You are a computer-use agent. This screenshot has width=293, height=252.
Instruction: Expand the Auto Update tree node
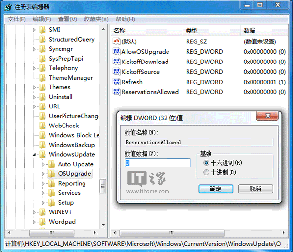[x=43, y=164]
